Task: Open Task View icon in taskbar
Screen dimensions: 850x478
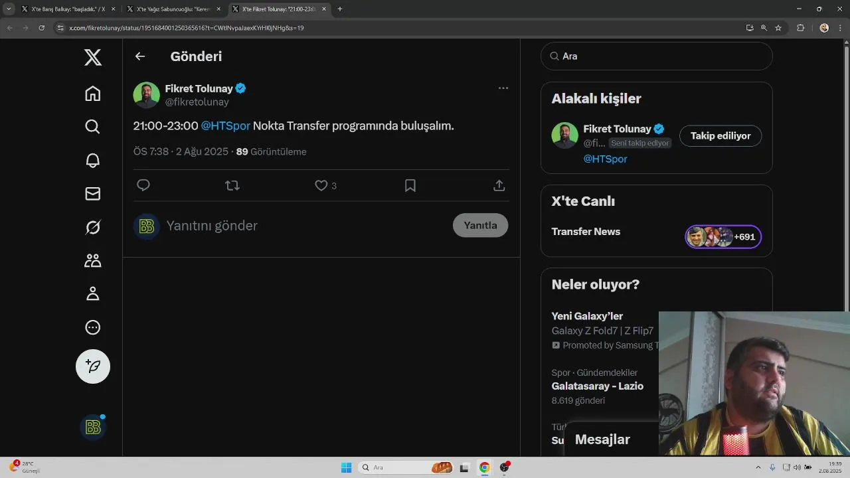Action: (x=465, y=467)
